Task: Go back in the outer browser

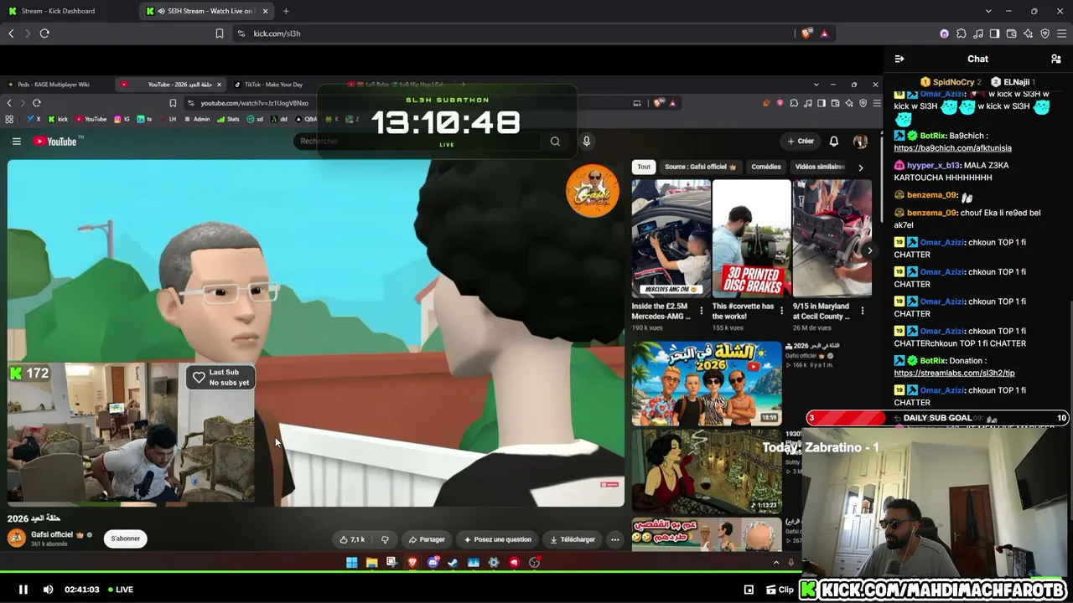Action: coord(11,33)
